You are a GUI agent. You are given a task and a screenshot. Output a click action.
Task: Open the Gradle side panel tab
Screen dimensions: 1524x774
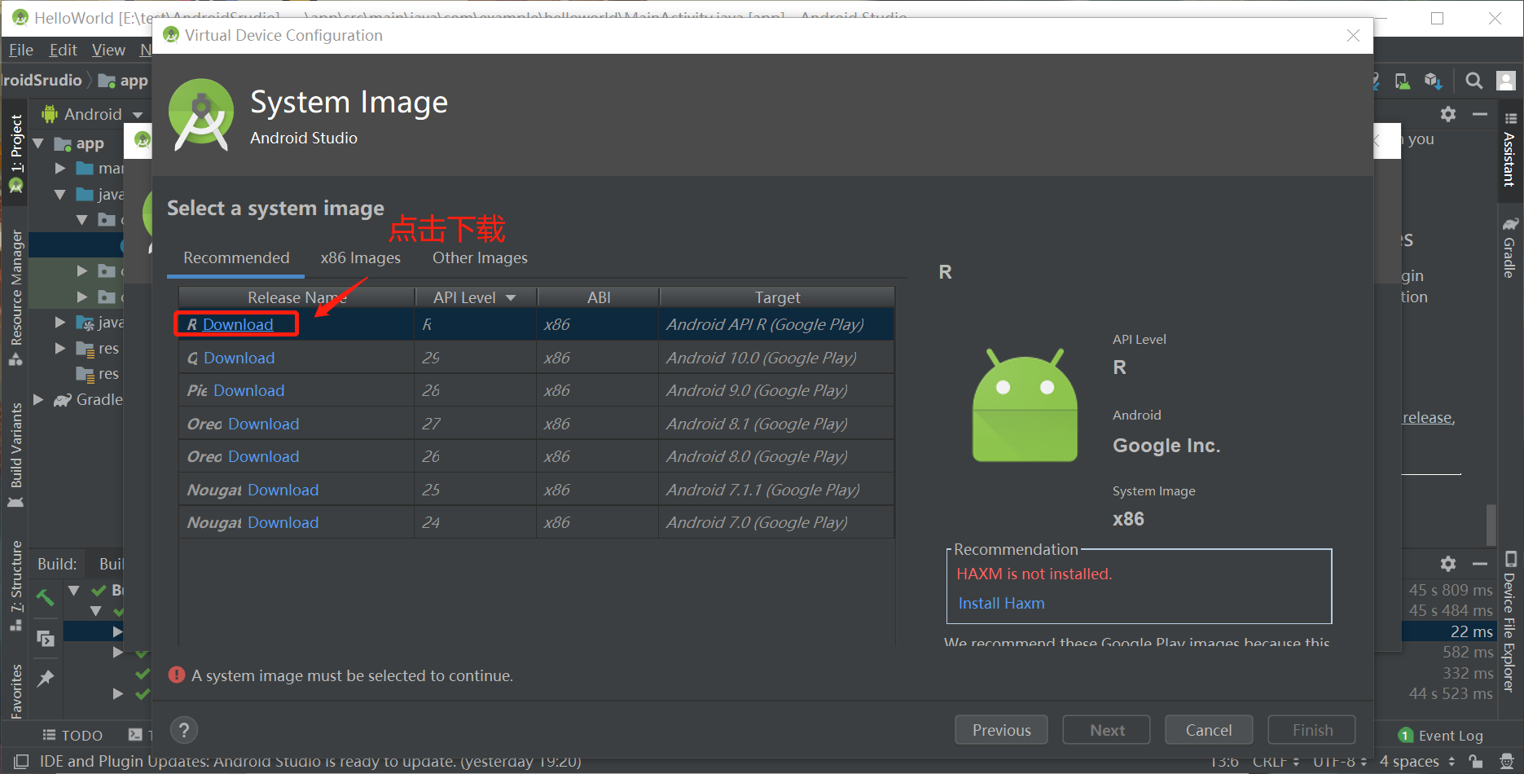pyautogui.click(x=1509, y=248)
